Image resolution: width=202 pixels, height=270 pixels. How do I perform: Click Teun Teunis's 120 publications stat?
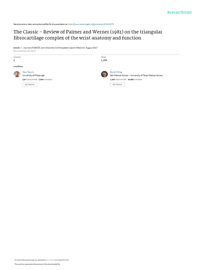point(30,79)
